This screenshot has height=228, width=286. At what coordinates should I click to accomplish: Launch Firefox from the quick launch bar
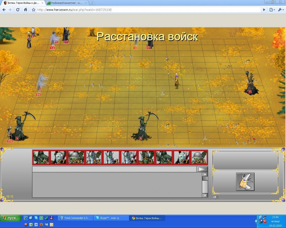41,225
